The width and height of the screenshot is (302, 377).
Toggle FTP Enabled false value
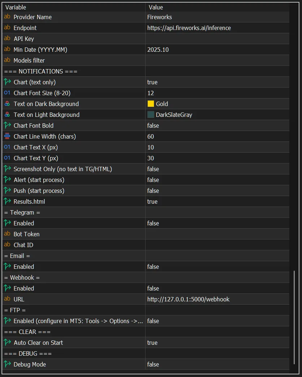(217, 321)
